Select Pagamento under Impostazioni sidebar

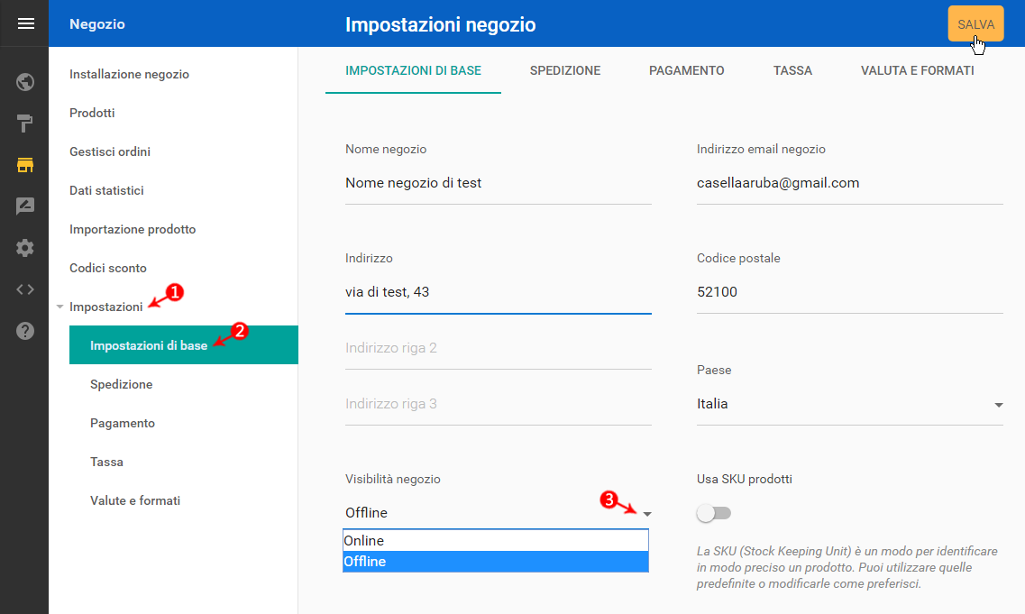pos(123,423)
